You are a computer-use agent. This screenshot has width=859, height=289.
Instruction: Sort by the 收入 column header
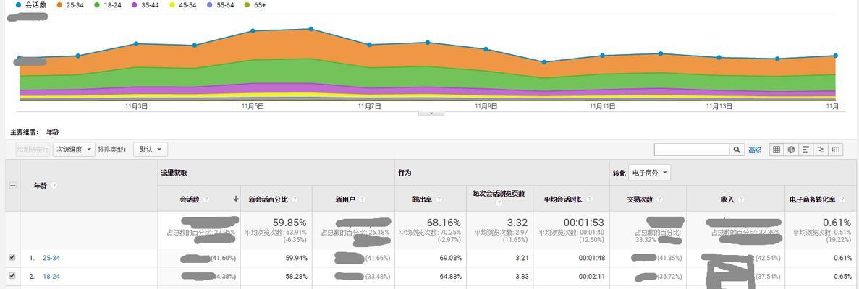[727, 199]
